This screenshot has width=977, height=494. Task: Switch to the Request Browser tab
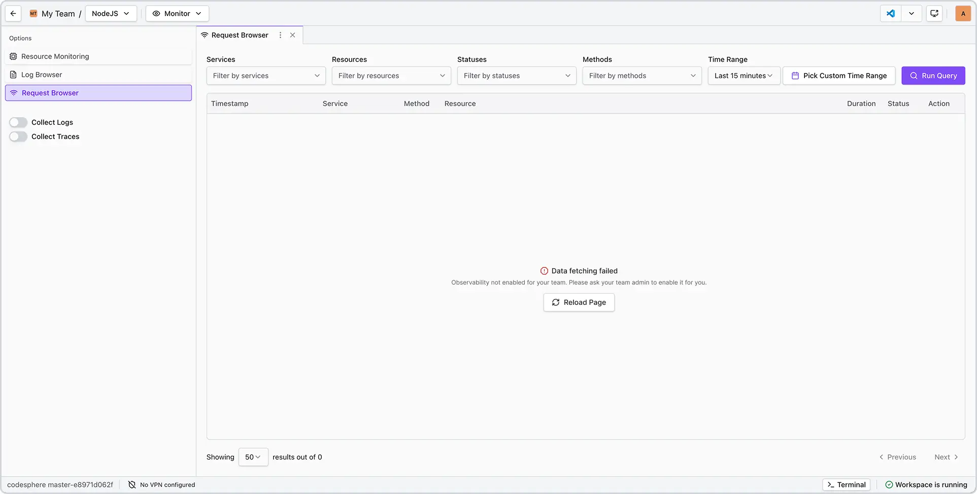tap(240, 35)
